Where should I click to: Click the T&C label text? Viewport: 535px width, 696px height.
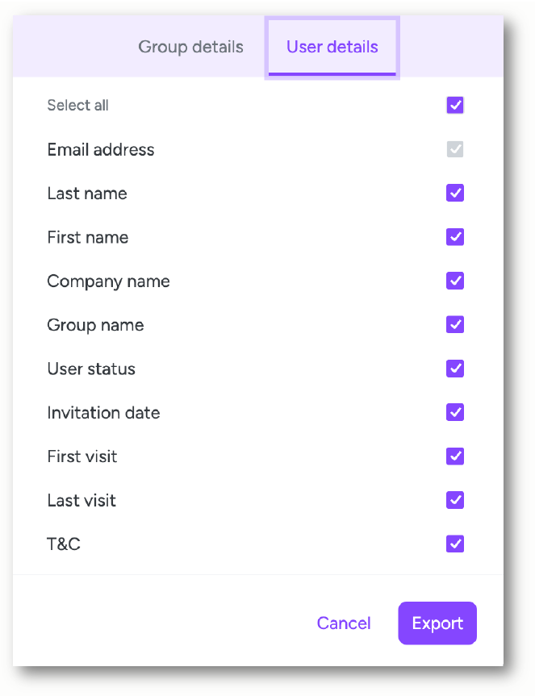click(x=64, y=544)
